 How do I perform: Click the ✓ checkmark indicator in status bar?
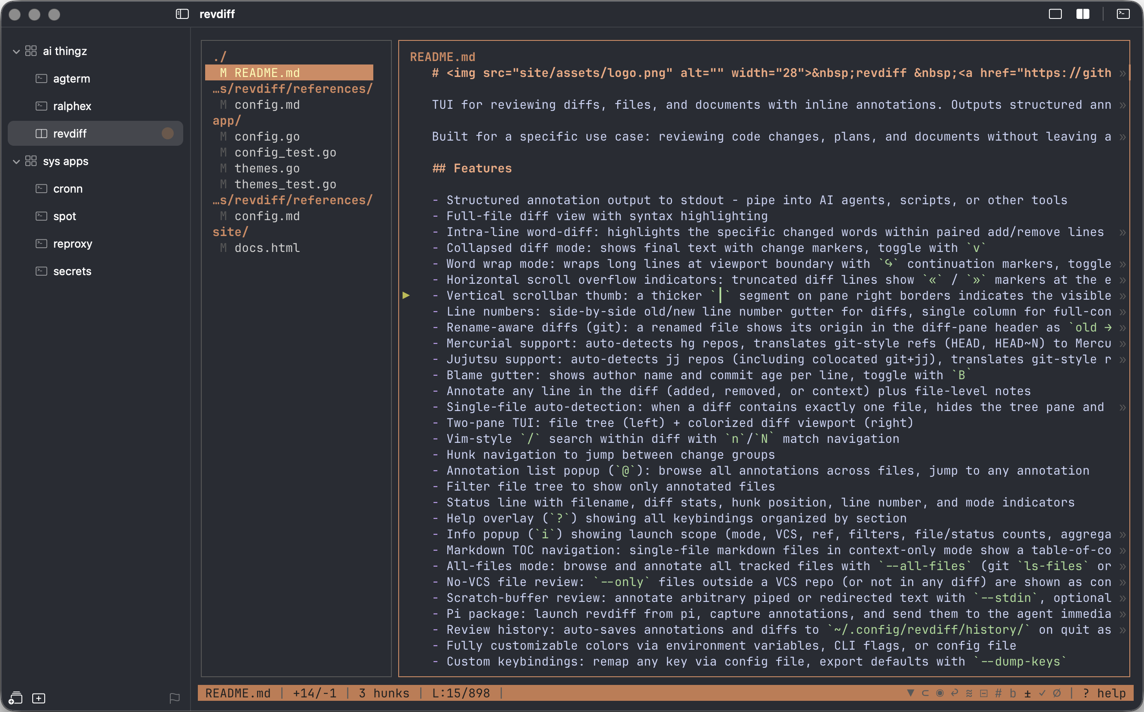(1042, 693)
